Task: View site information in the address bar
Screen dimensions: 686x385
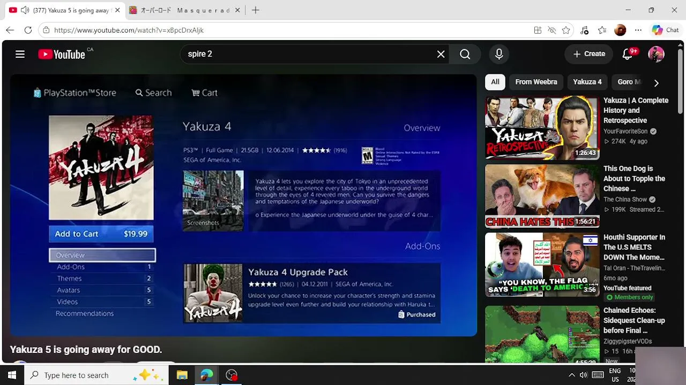Action: point(47,30)
